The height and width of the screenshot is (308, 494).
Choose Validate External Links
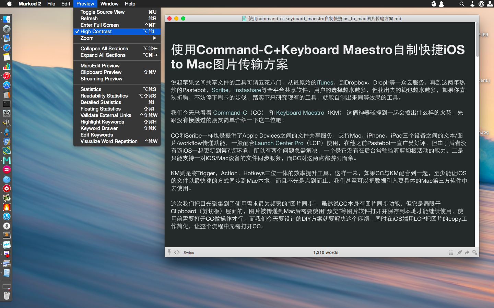[117, 115]
